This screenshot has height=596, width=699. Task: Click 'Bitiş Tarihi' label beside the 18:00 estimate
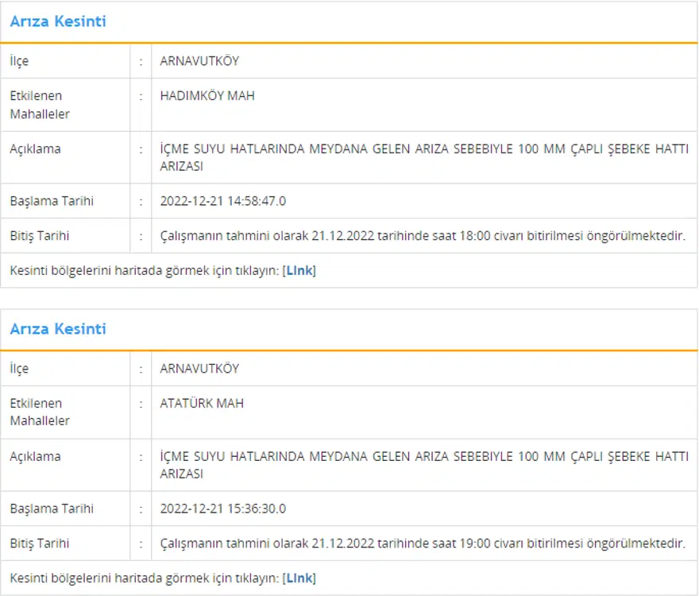[x=39, y=235]
